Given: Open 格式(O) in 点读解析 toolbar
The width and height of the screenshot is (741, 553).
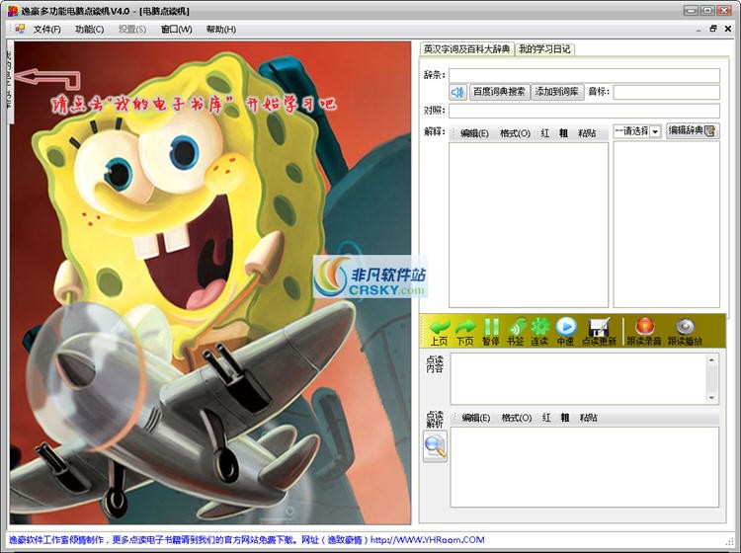Looking at the screenshot, I should coord(517,418).
